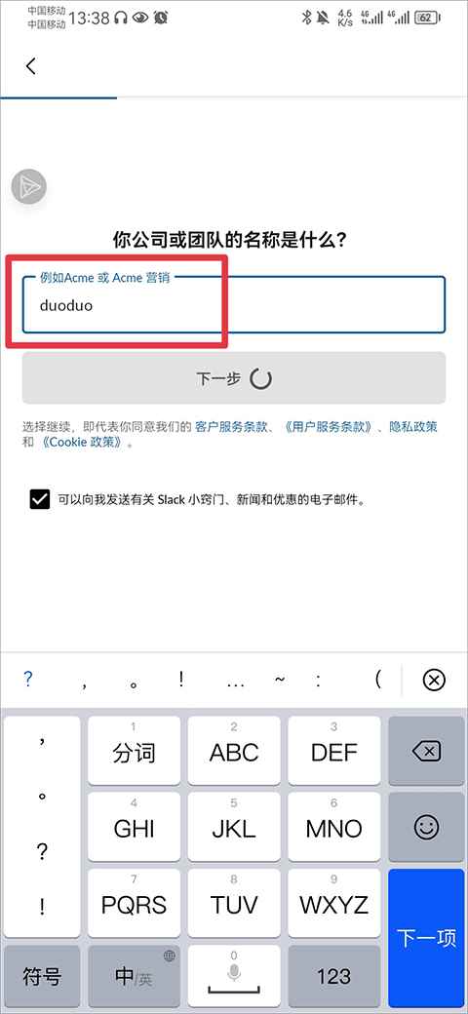This screenshot has width=468, height=1014.
Task: Open the 隐私政策 link
Action: [413, 427]
